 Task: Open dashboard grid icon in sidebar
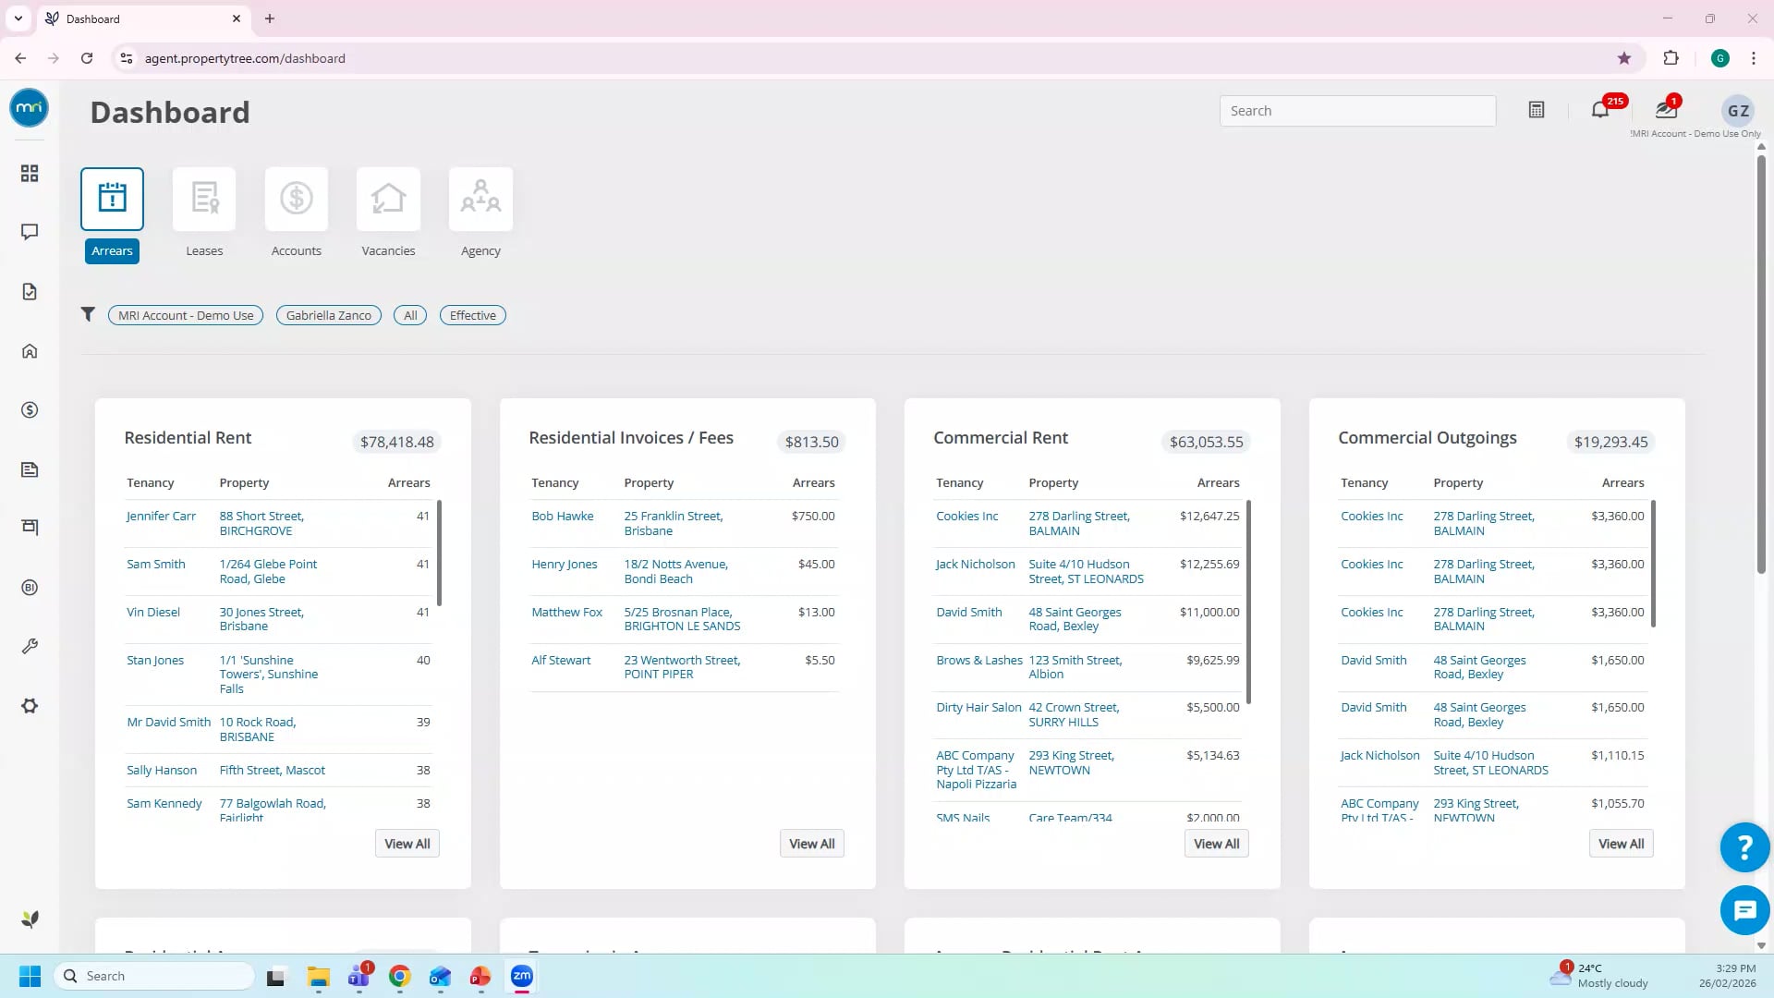[x=30, y=174]
